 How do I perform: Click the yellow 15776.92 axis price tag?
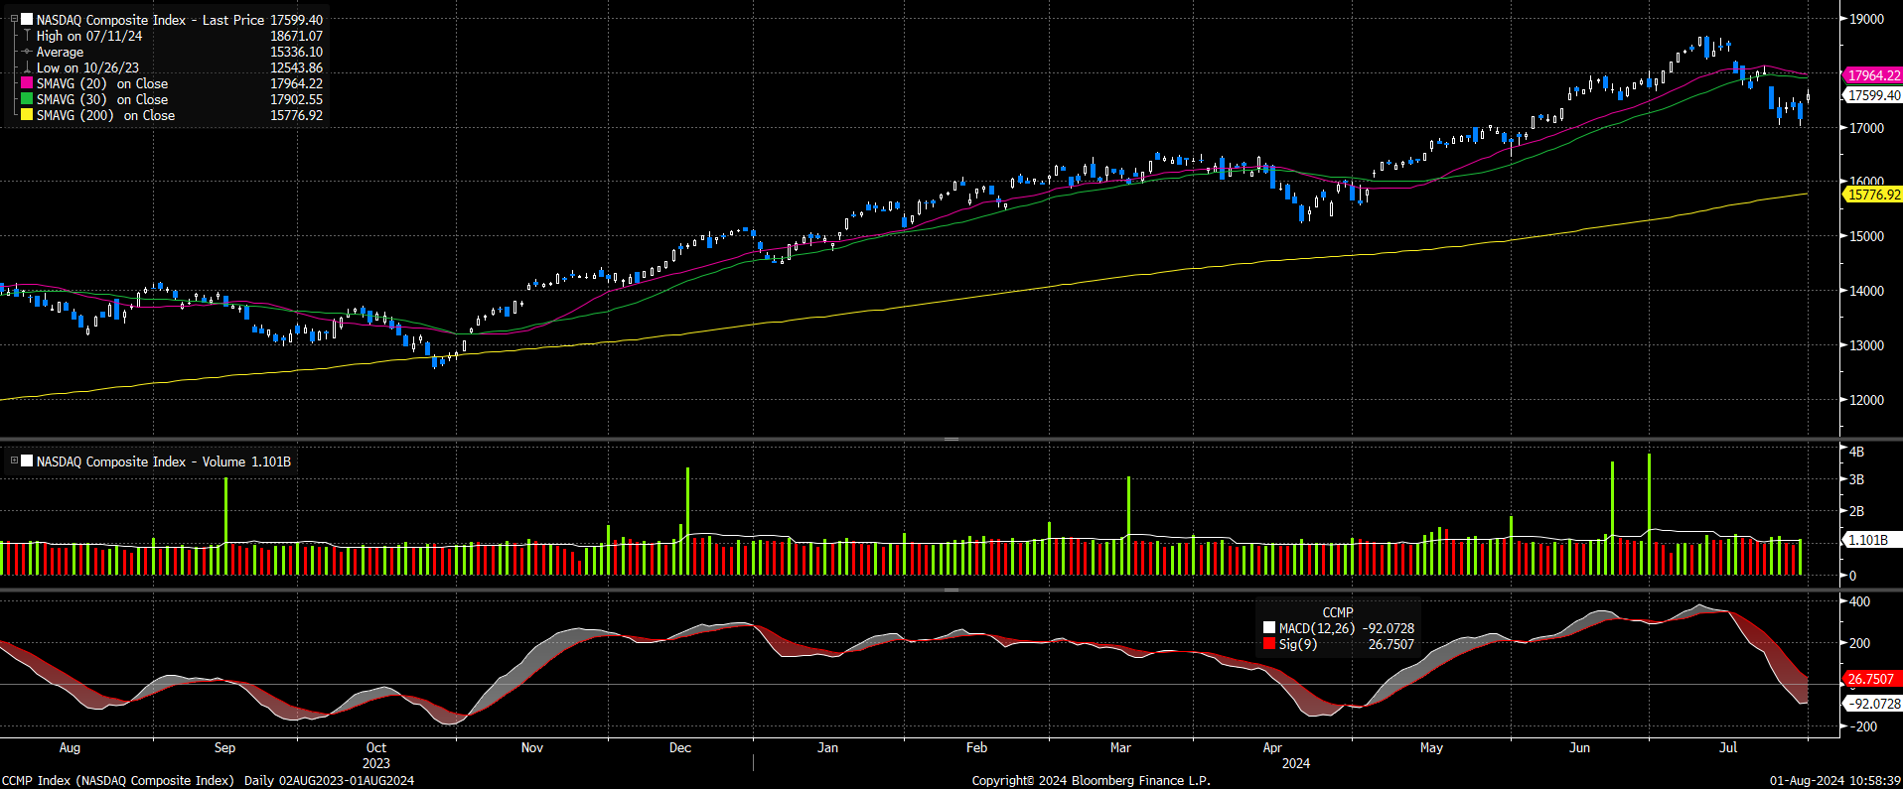pyautogui.click(x=1873, y=195)
